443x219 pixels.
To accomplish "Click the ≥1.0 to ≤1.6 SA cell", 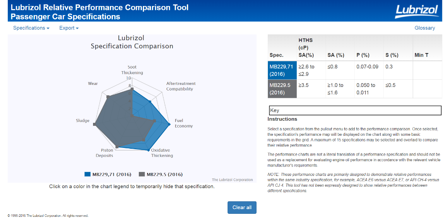I will tap(340, 89).
